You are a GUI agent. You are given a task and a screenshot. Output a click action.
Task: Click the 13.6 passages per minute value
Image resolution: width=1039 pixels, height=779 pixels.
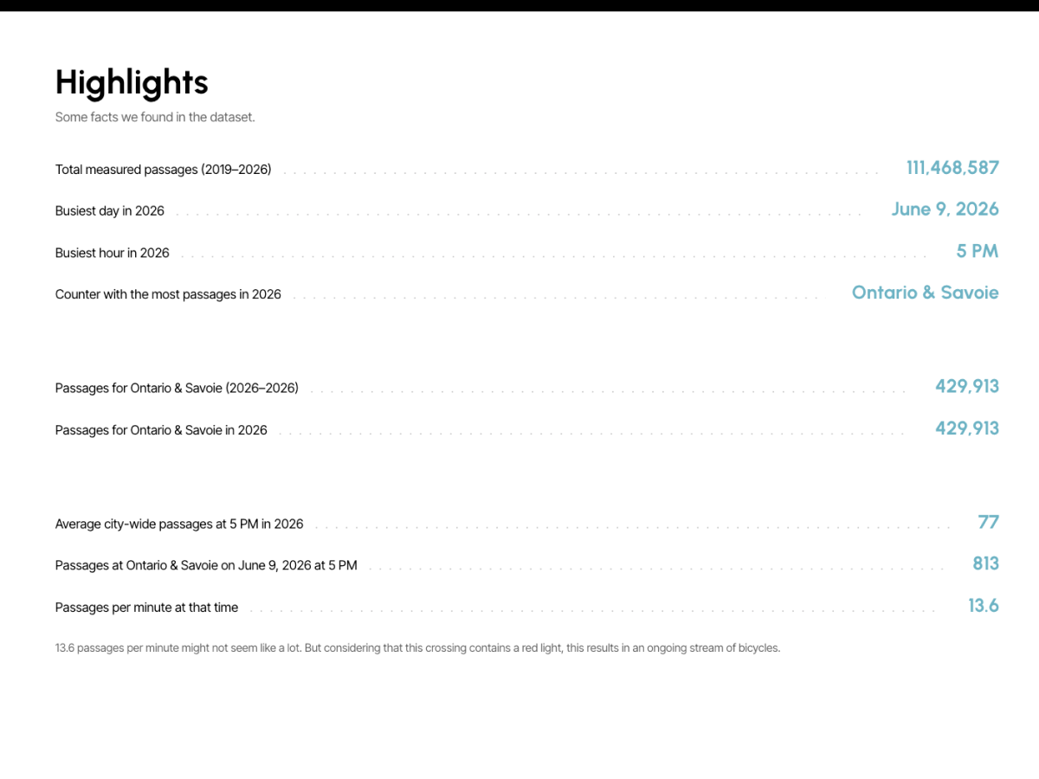984,606
